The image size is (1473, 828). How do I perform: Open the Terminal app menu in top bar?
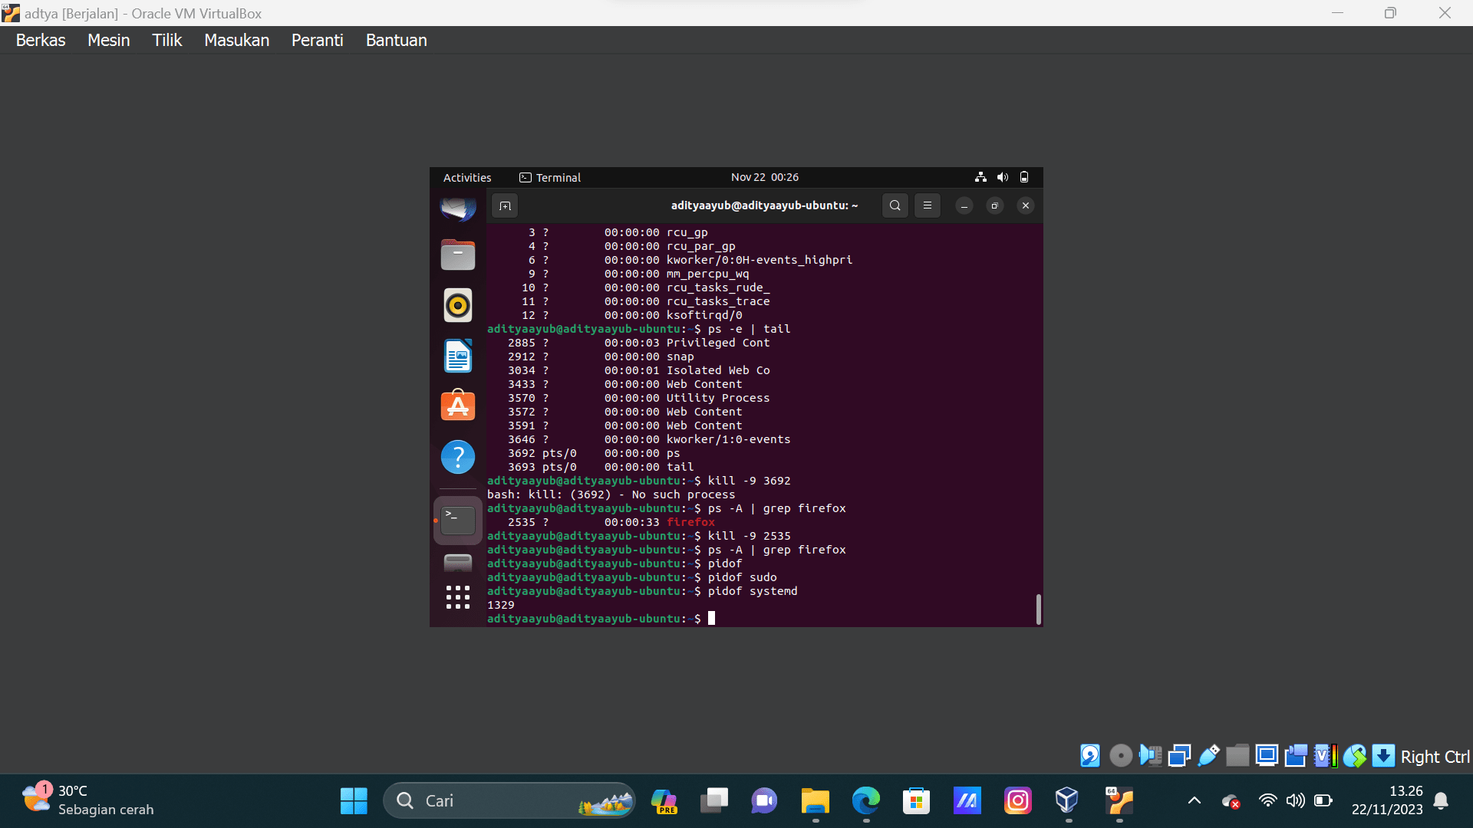click(x=550, y=177)
